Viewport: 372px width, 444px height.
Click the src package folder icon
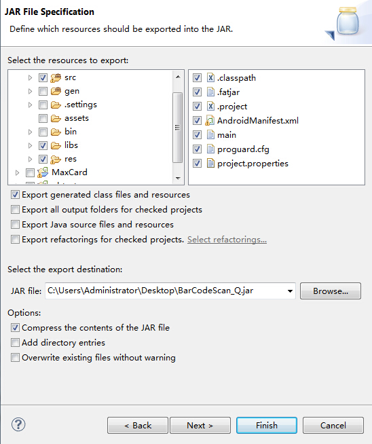click(56, 77)
